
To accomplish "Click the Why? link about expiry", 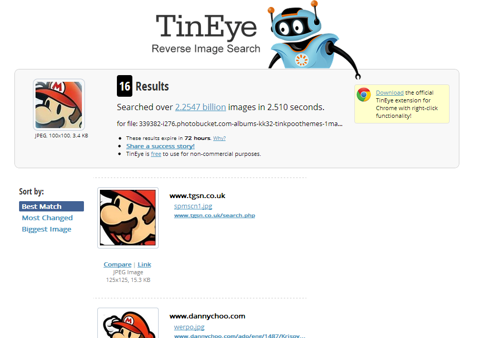I will pyautogui.click(x=219, y=138).
